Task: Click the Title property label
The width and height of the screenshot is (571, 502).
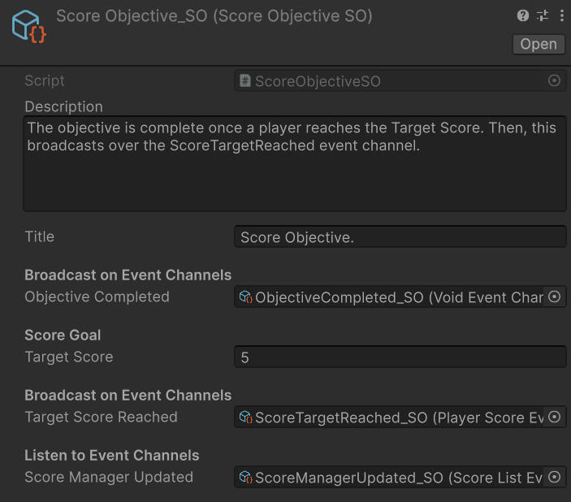Action: 40,237
